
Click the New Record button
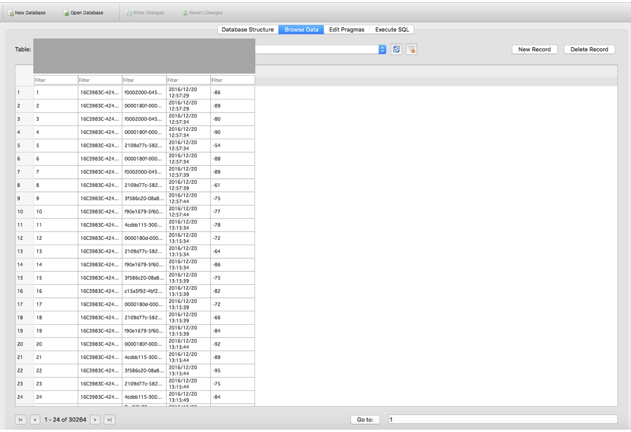(x=534, y=49)
